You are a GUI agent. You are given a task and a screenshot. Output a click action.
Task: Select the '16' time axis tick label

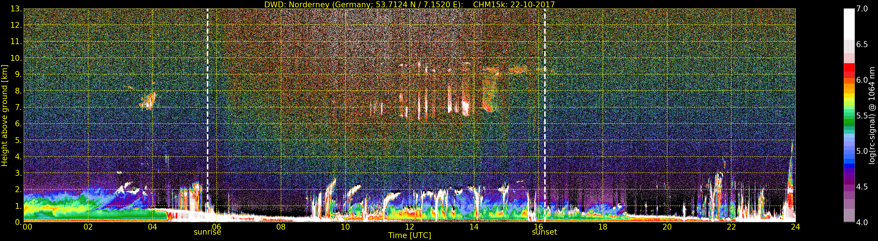pyautogui.click(x=538, y=227)
